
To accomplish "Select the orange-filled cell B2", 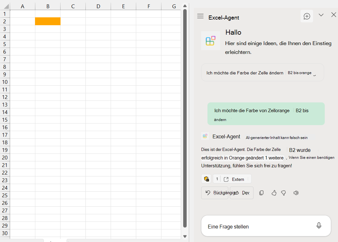I will pos(48,21).
